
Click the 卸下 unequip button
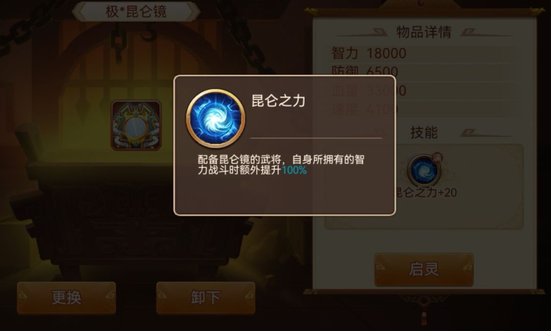[206, 298]
